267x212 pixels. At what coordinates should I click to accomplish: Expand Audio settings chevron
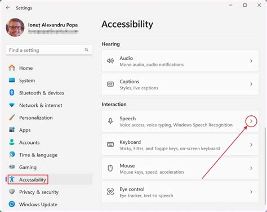[251, 61]
